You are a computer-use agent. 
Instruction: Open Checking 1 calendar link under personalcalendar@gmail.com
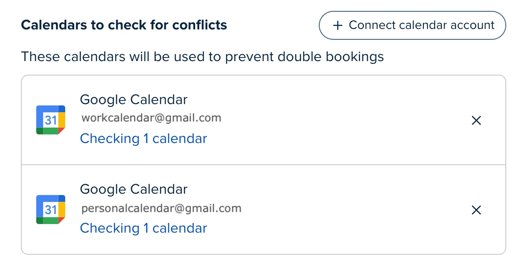click(144, 228)
